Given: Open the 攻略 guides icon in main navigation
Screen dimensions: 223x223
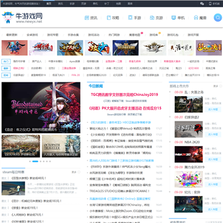Looking at the screenshot, I should click(x=108, y=18).
